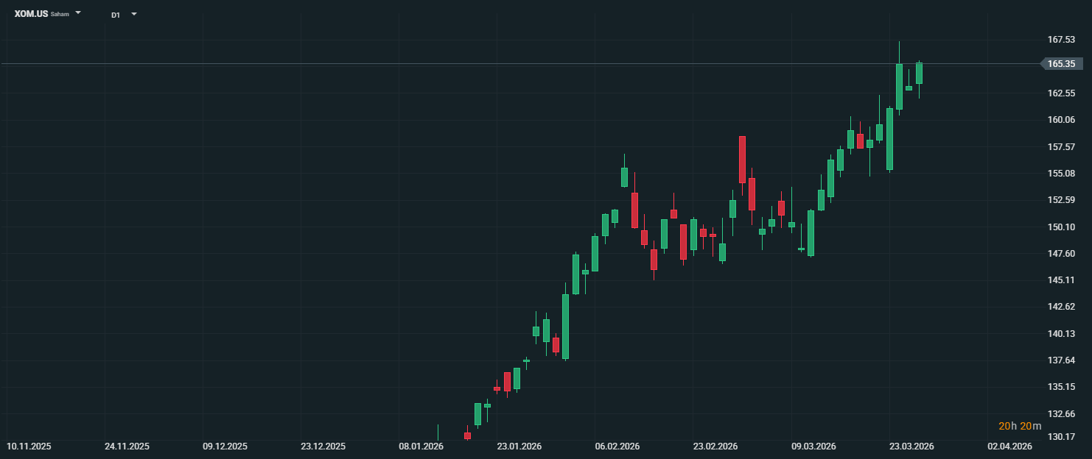Select the D1 interval label
This screenshot has width=1092, height=459.
click(116, 15)
